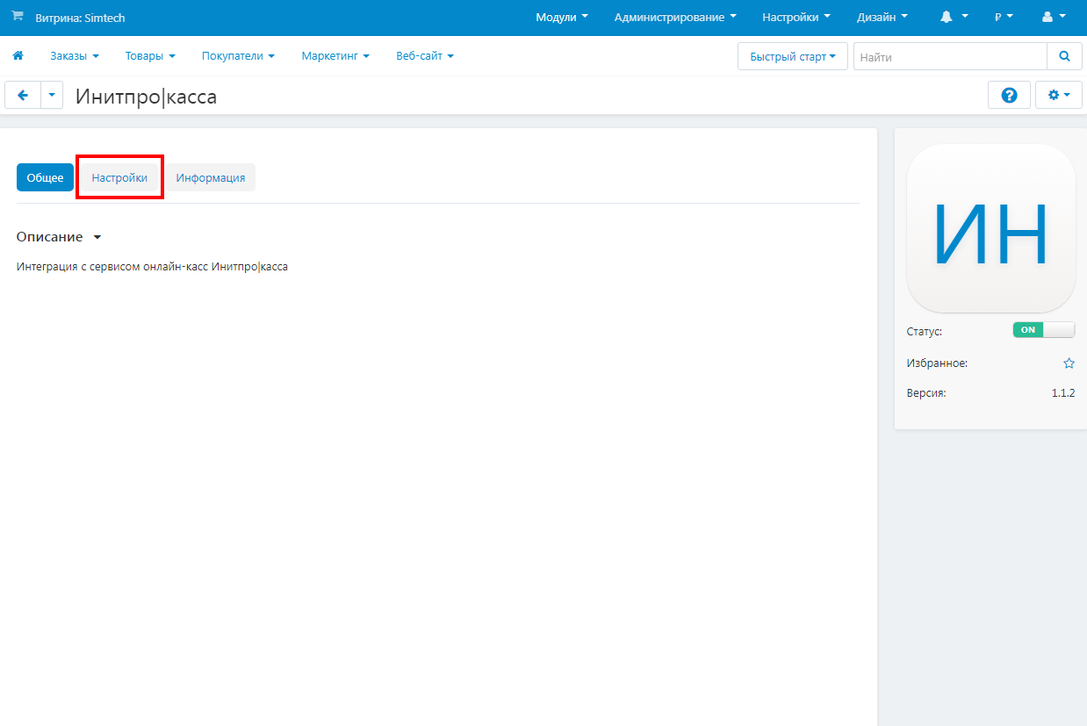Click the version number 1.1.2
The image size is (1087, 726).
[1063, 393]
